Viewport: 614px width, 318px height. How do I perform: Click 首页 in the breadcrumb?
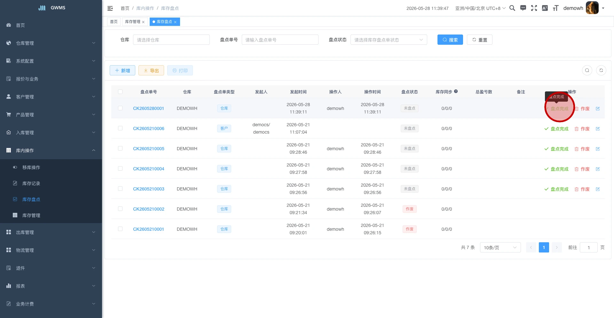click(x=125, y=8)
